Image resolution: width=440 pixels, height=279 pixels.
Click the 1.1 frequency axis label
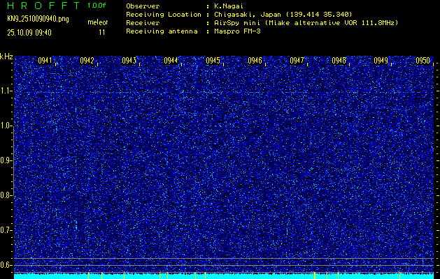coord(6,91)
